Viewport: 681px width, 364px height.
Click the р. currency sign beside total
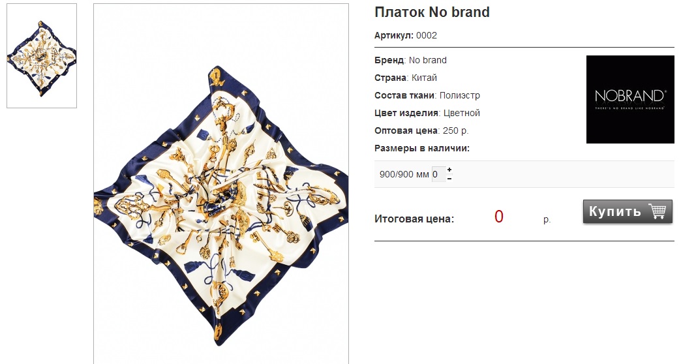pyautogui.click(x=547, y=220)
